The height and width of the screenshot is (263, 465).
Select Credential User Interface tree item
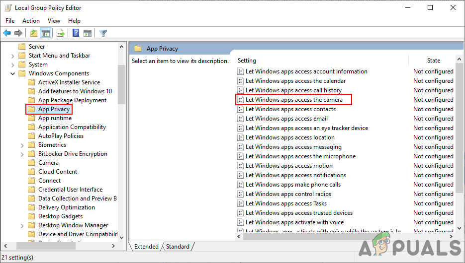[x=70, y=190]
